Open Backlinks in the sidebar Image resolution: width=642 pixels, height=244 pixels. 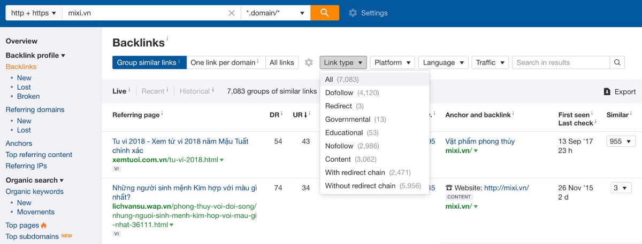(21, 67)
